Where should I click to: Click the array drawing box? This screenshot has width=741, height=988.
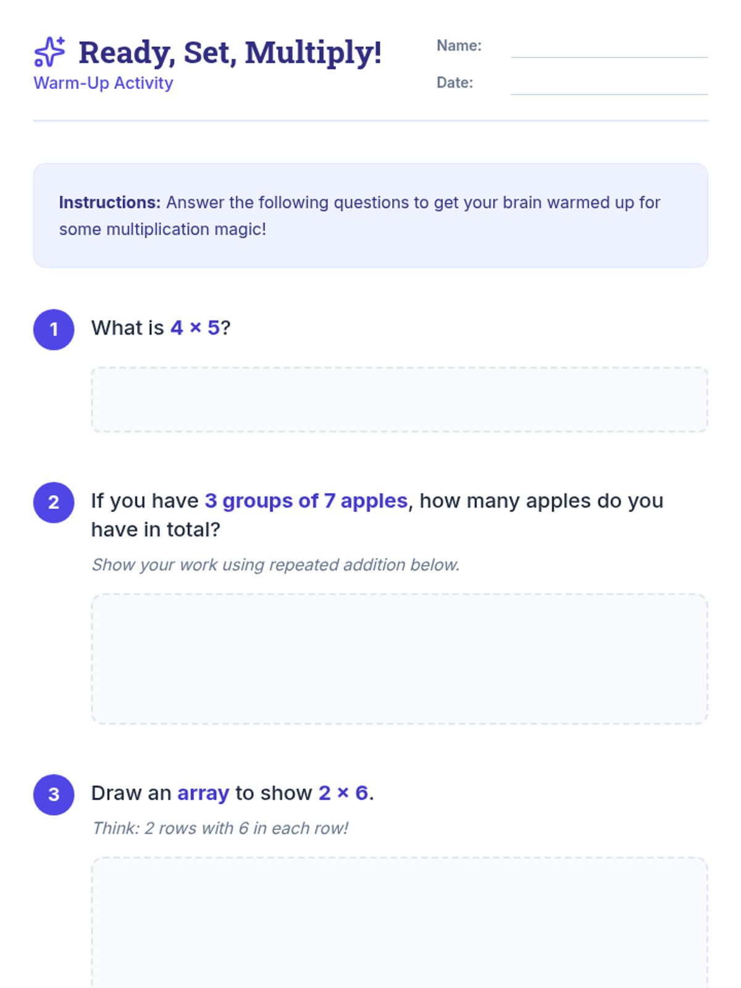(399, 920)
